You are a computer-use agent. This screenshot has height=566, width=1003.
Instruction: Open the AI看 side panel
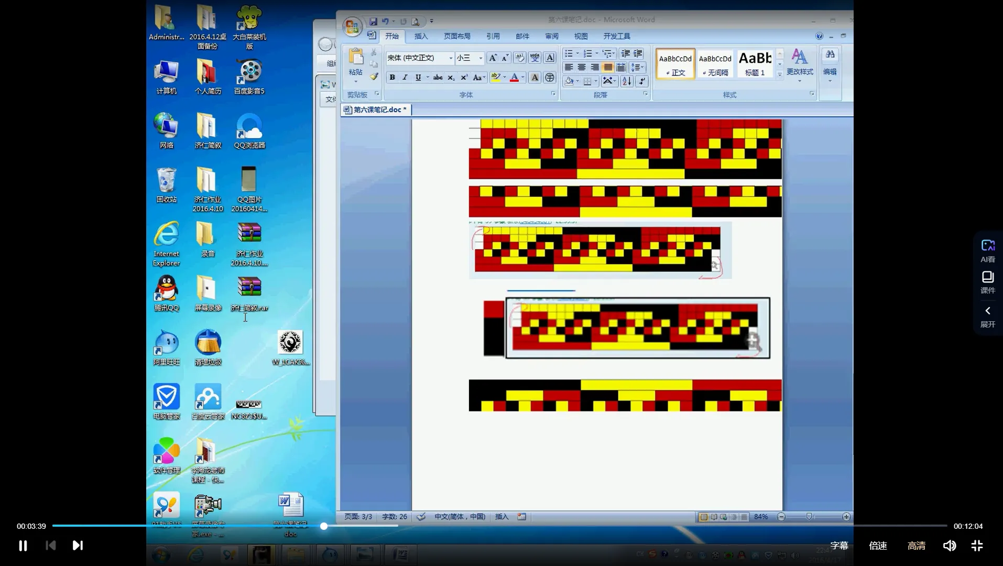988,251
